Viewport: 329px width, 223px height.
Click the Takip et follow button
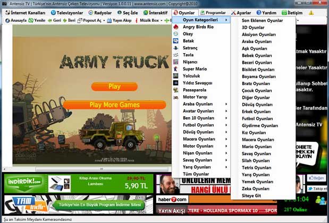click(x=317, y=188)
